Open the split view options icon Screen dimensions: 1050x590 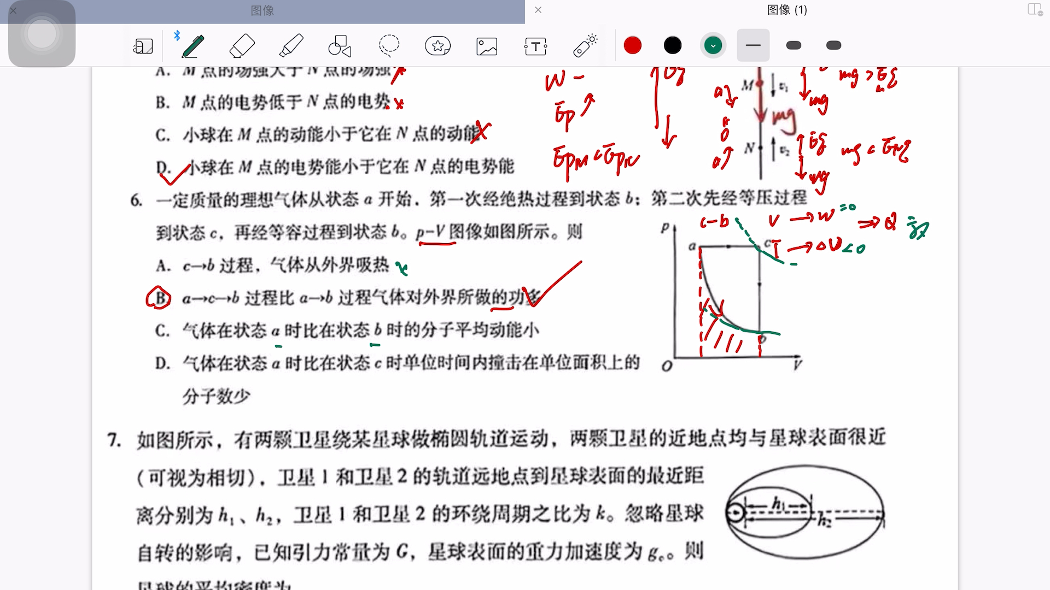pos(1034,10)
